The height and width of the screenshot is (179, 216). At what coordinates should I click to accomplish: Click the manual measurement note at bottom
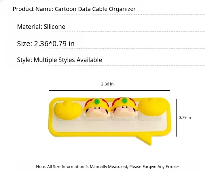(108, 167)
